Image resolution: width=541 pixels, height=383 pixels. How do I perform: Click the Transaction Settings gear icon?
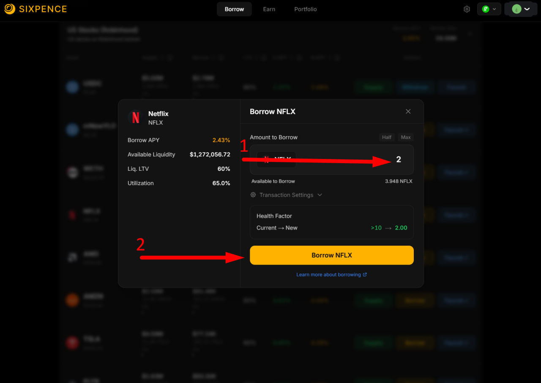pyautogui.click(x=253, y=195)
